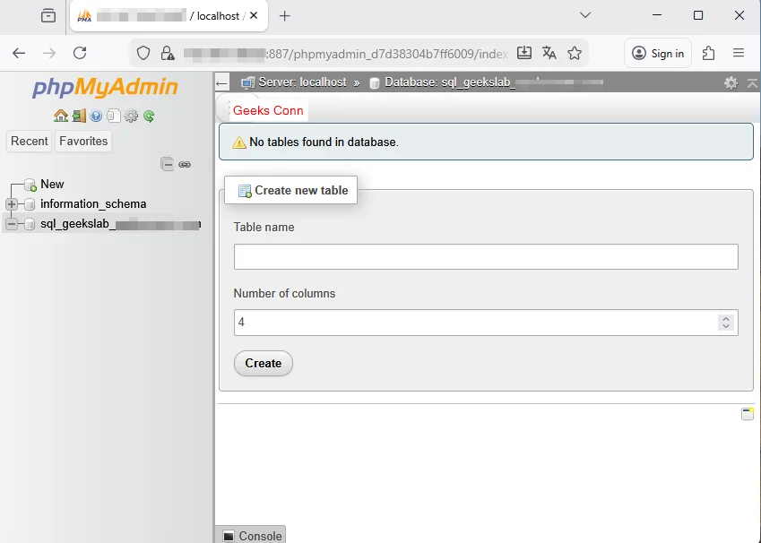Reload the navigation panel with green arrow icon

149,116
